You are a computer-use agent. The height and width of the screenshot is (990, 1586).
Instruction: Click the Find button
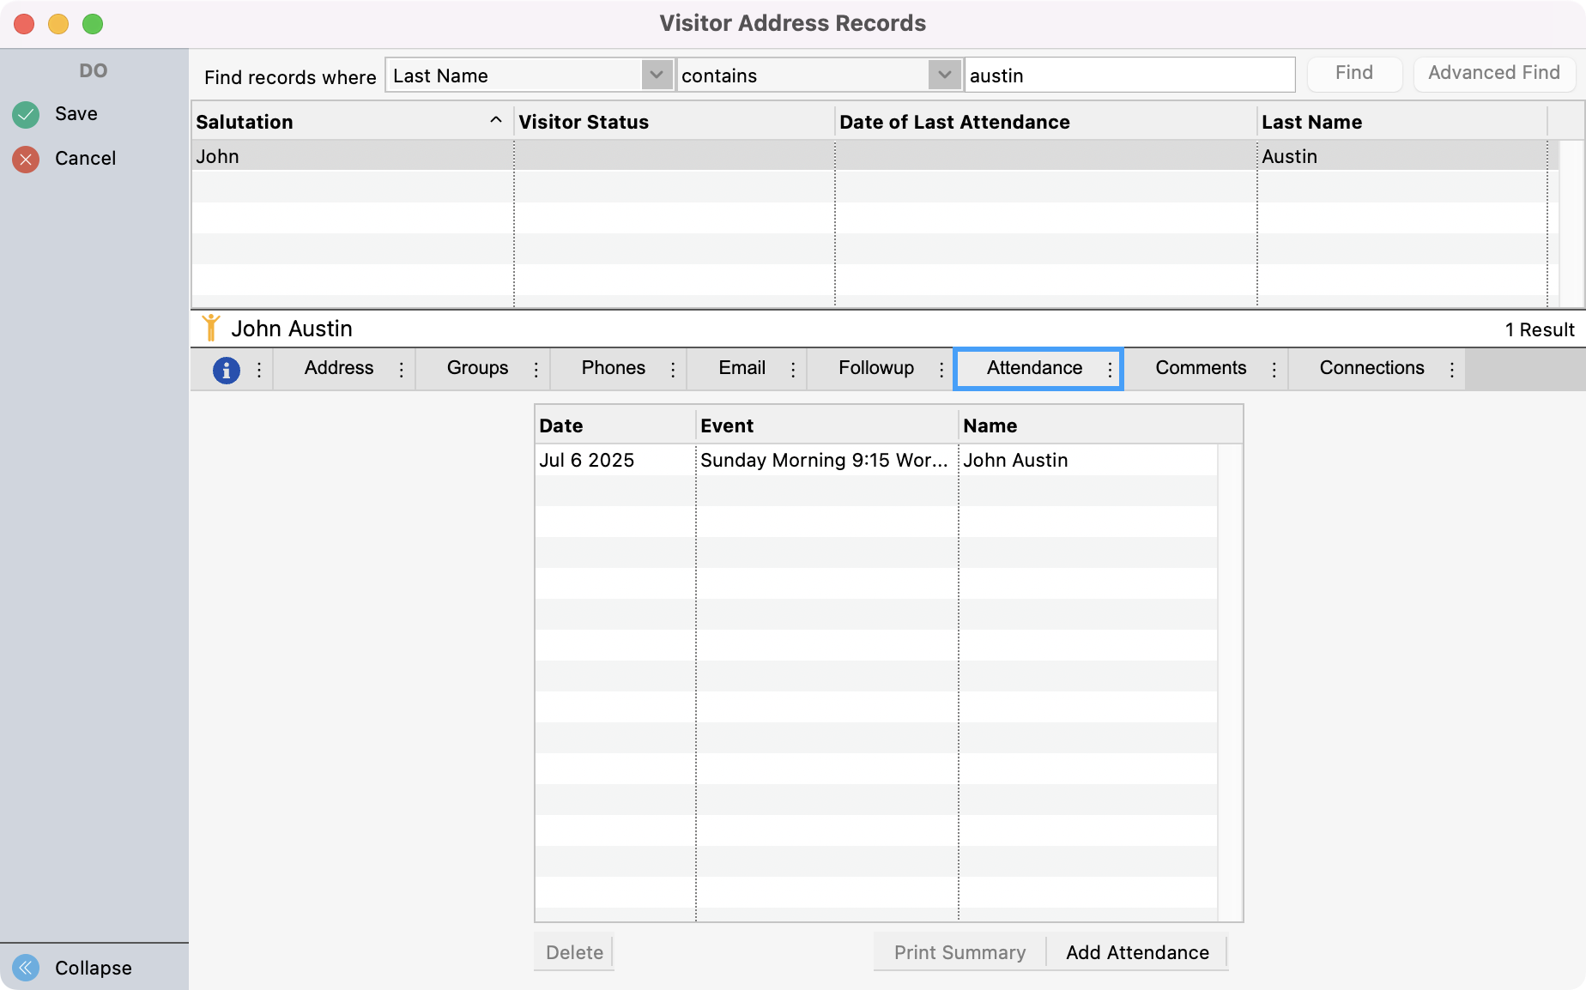(x=1353, y=73)
